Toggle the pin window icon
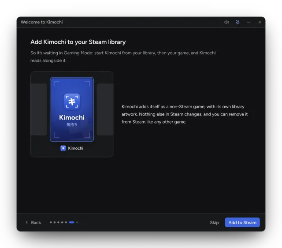 tap(237, 22)
